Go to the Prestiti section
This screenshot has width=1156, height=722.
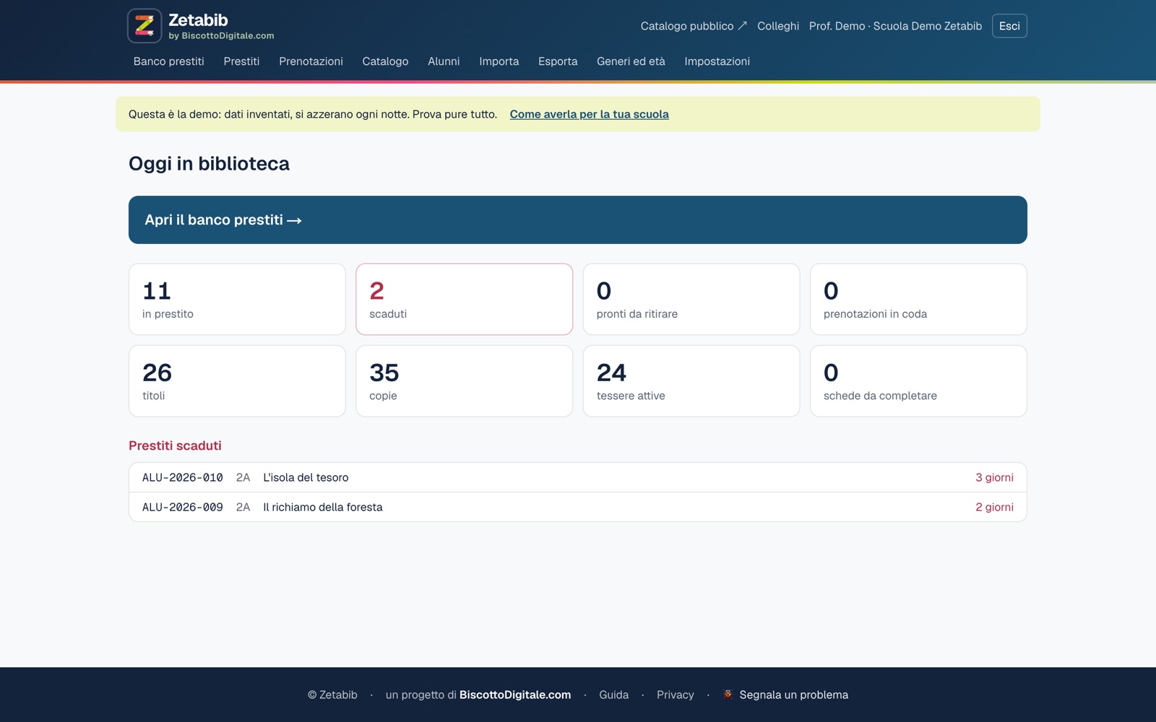pos(241,61)
